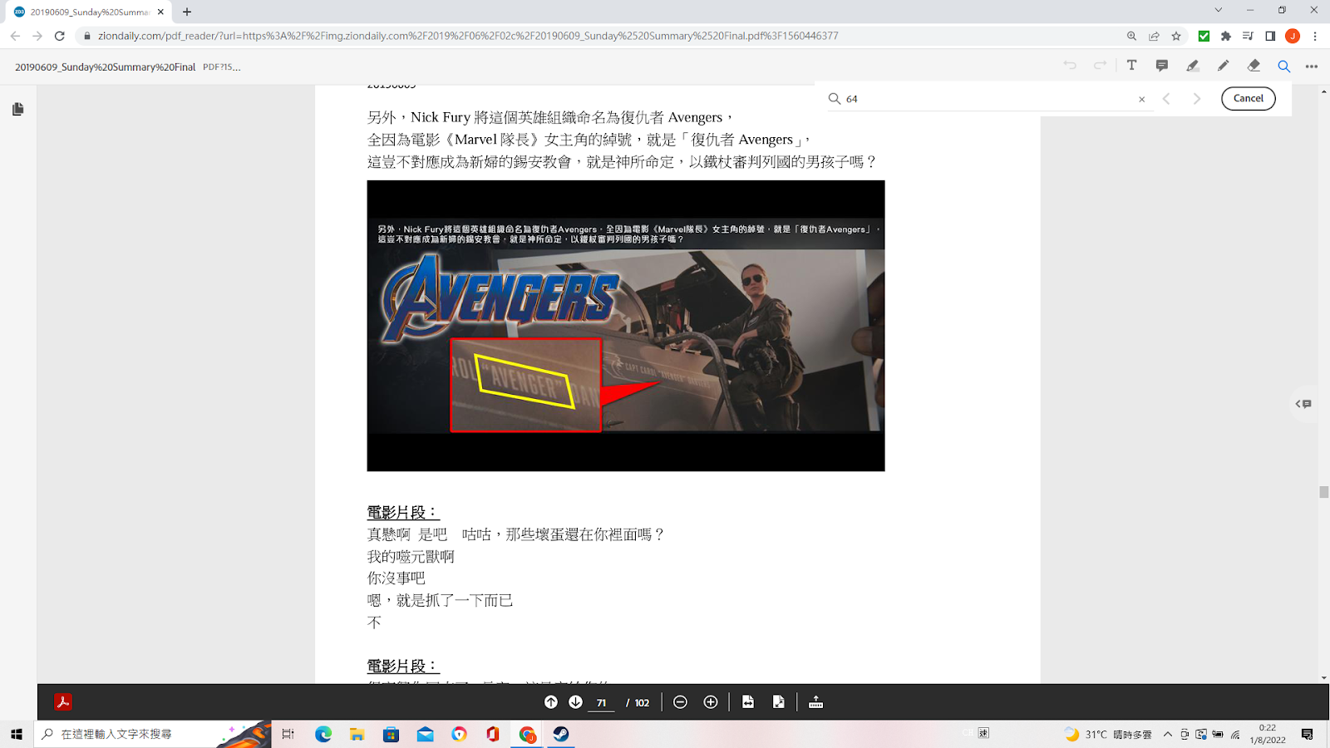This screenshot has height=748, width=1330.
Task: Open Microsoft Edge from taskbar
Action: pos(323,734)
